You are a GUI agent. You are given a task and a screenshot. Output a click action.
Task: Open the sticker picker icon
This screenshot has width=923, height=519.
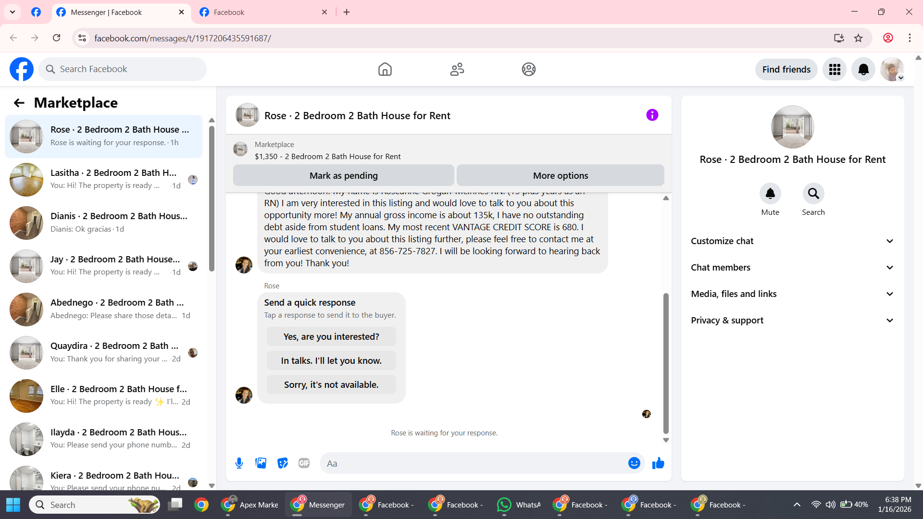coord(283,463)
